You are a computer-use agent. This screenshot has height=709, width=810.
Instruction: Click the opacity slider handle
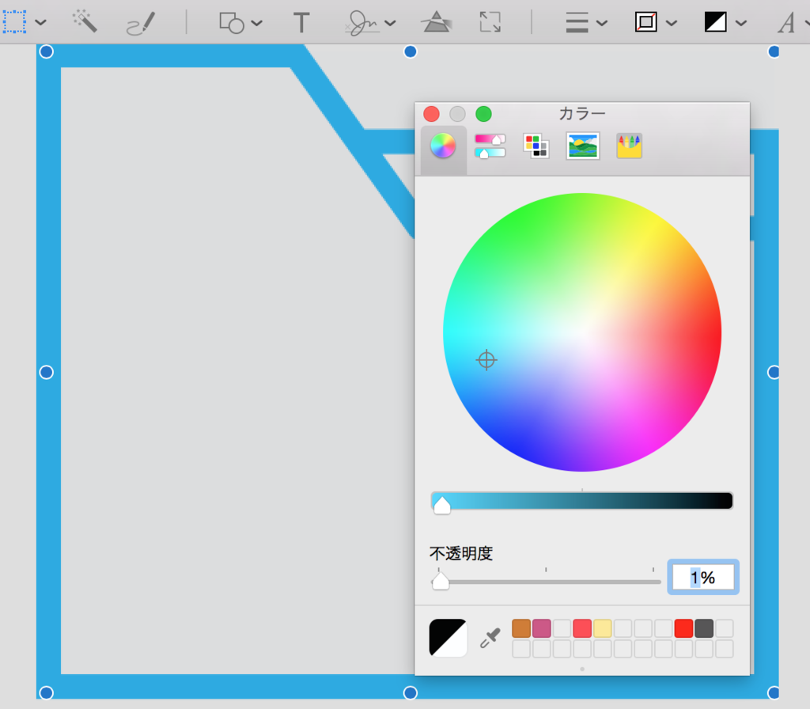(441, 581)
